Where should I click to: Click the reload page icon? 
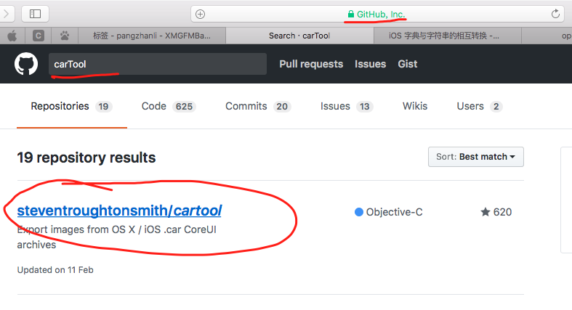[x=555, y=14]
